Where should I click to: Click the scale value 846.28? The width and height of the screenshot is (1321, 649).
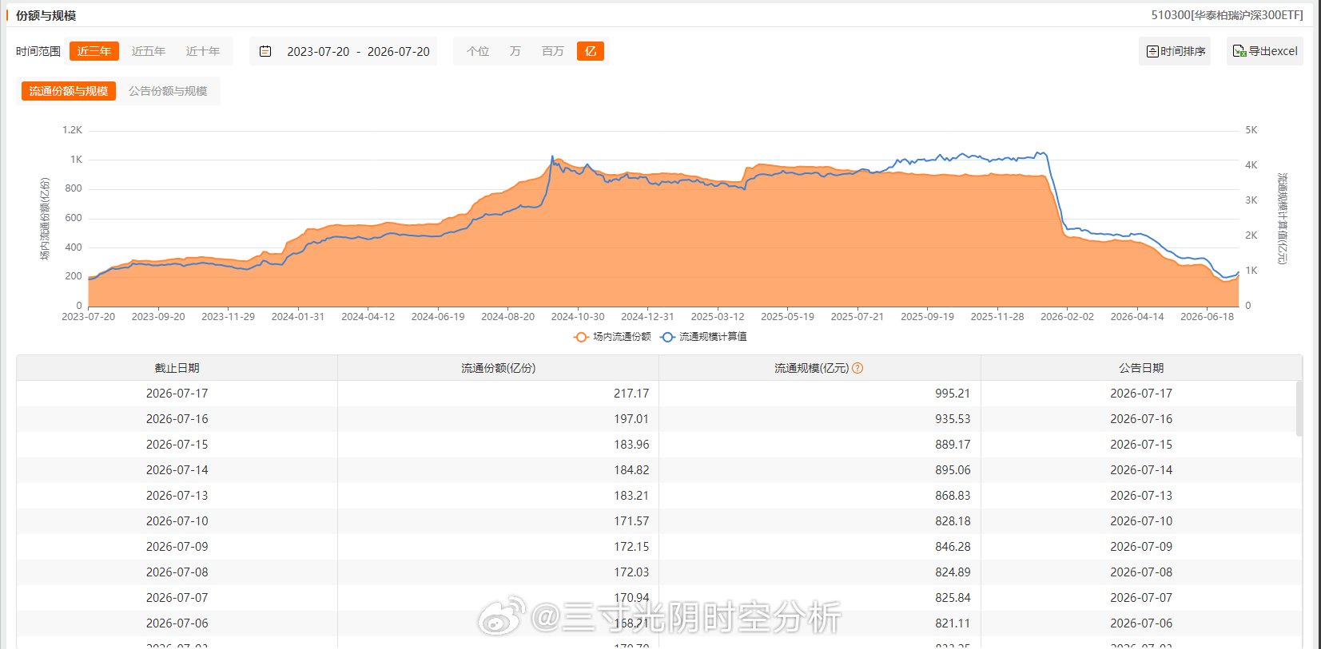click(x=953, y=547)
